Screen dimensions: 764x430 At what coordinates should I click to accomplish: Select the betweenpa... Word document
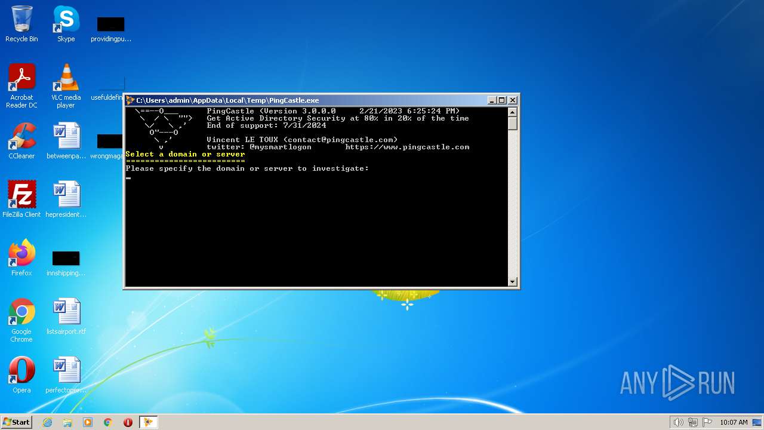pyautogui.click(x=66, y=141)
